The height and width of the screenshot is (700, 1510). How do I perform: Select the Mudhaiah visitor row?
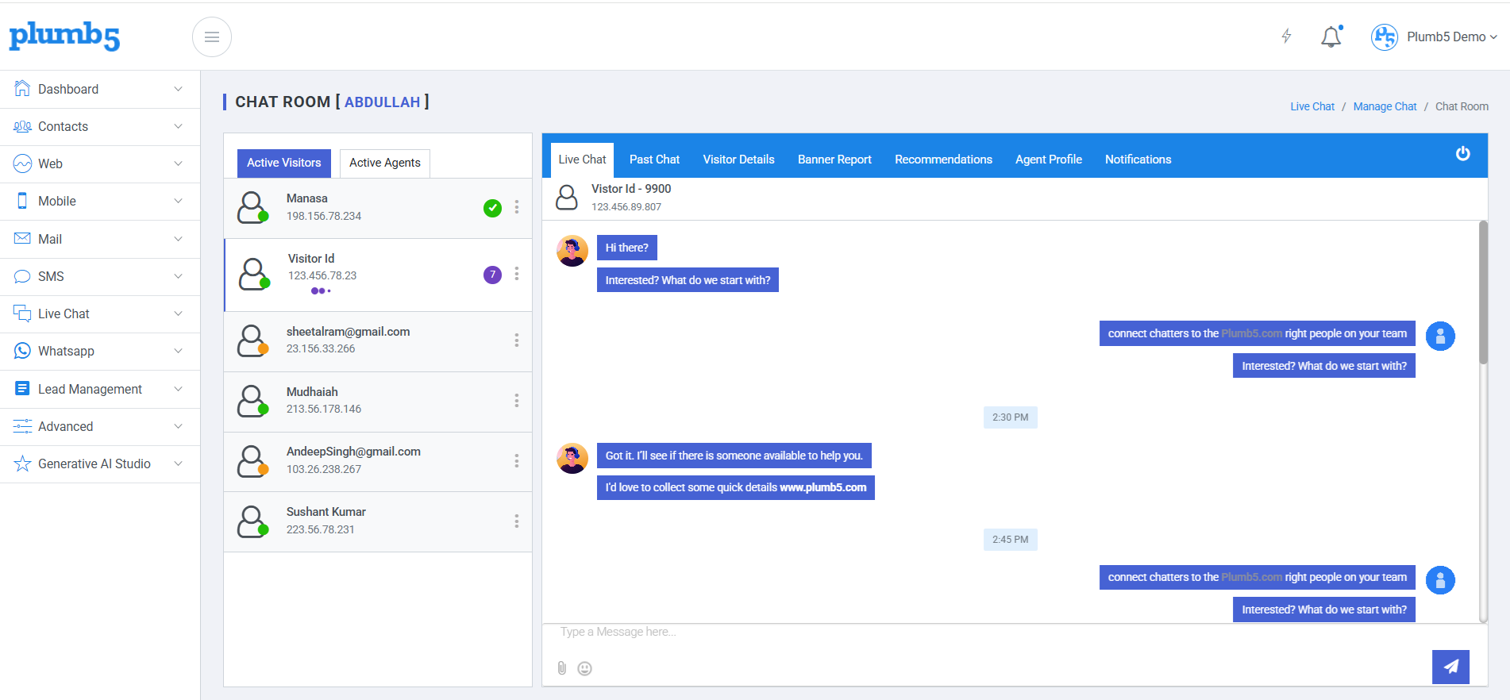pyautogui.click(x=378, y=402)
